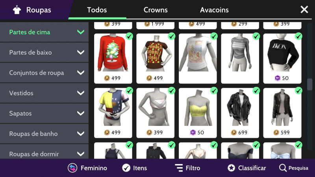Collapse the Partes de cima category
315x177 pixels.
coord(44,32)
